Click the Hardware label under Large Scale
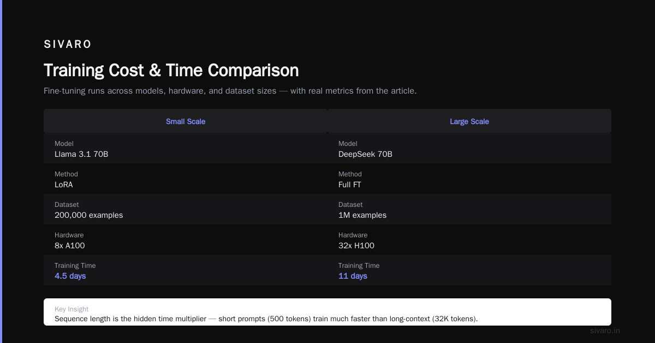This screenshot has height=343, width=655. coord(353,235)
